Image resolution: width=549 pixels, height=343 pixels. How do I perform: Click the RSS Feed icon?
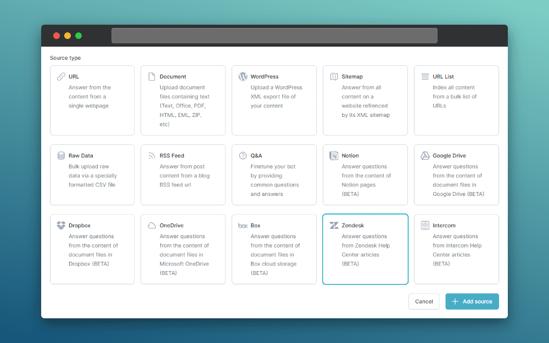coord(152,156)
